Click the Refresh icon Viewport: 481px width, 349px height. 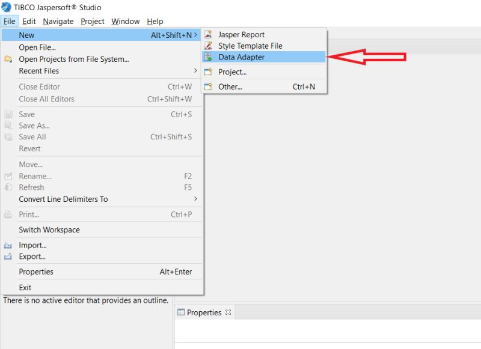click(x=8, y=187)
